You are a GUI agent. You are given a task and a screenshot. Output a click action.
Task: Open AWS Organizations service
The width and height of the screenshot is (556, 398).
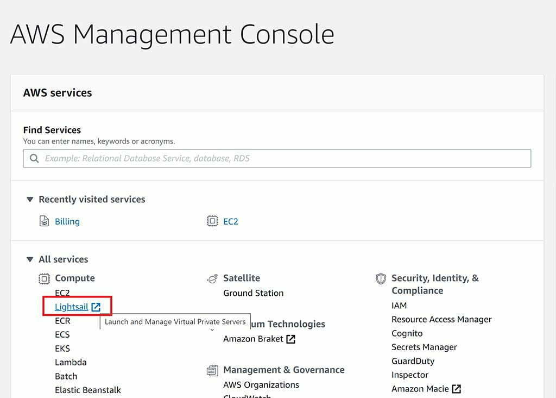pos(261,384)
